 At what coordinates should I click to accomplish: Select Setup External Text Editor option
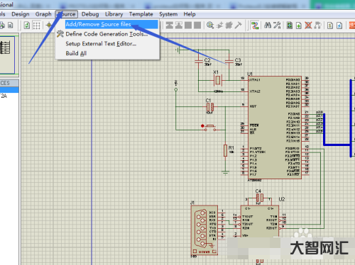point(101,44)
